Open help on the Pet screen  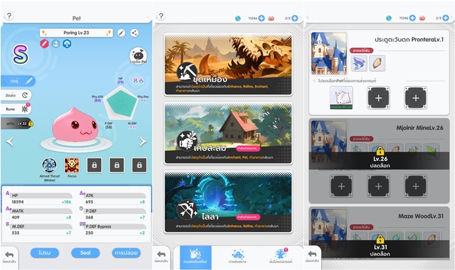(9, 16)
